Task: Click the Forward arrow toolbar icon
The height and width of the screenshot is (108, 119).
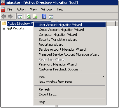Action: 10,16
